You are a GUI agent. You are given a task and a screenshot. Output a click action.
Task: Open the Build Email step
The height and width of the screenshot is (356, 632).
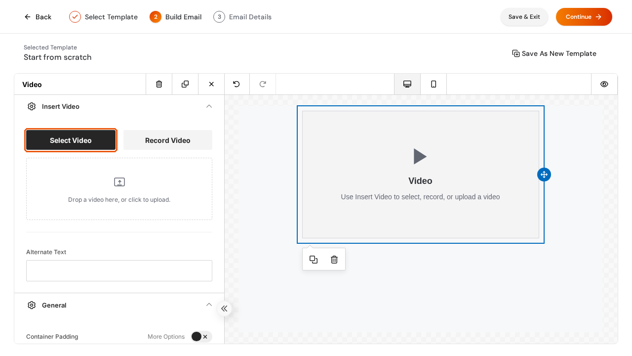176,17
